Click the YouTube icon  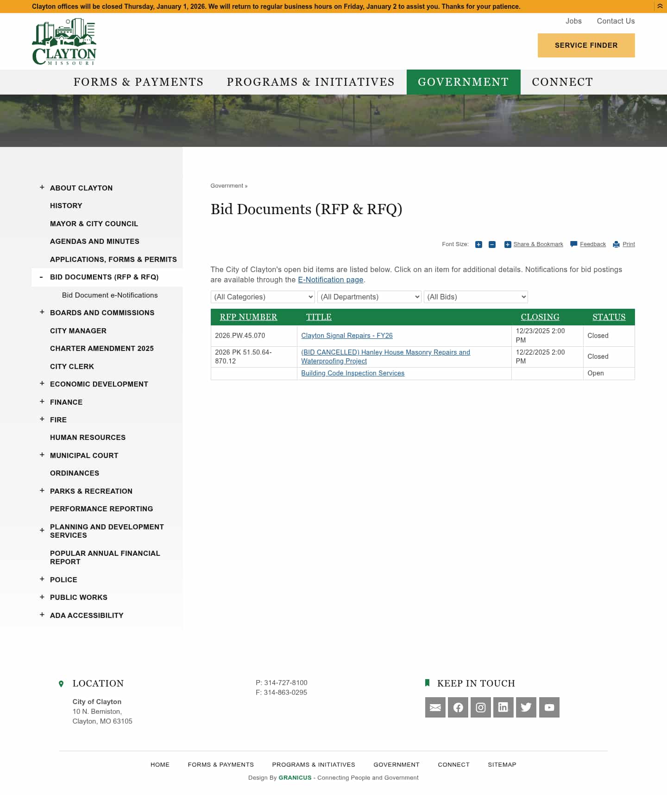[549, 707]
